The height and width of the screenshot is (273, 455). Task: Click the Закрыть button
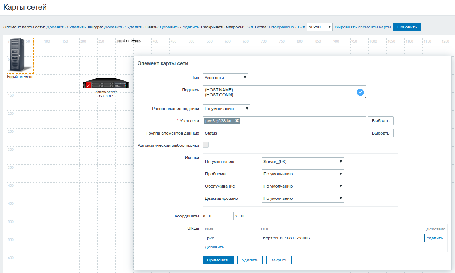point(279,260)
